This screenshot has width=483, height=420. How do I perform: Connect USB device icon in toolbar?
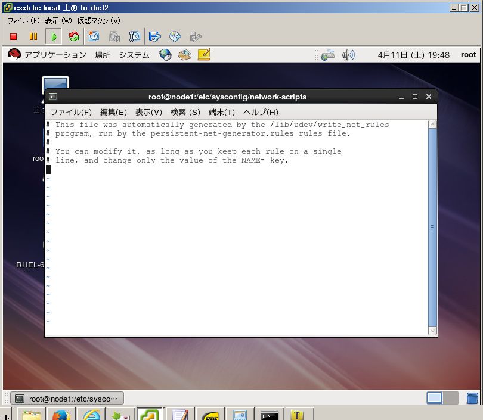[196, 36]
